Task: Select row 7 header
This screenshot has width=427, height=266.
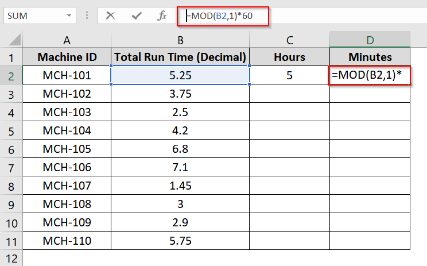Action: click(11, 167)
